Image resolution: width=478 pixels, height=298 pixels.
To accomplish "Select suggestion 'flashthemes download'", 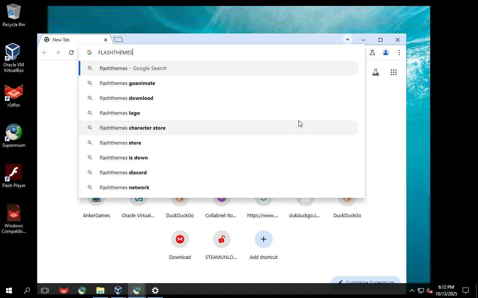I will point(219,98).
